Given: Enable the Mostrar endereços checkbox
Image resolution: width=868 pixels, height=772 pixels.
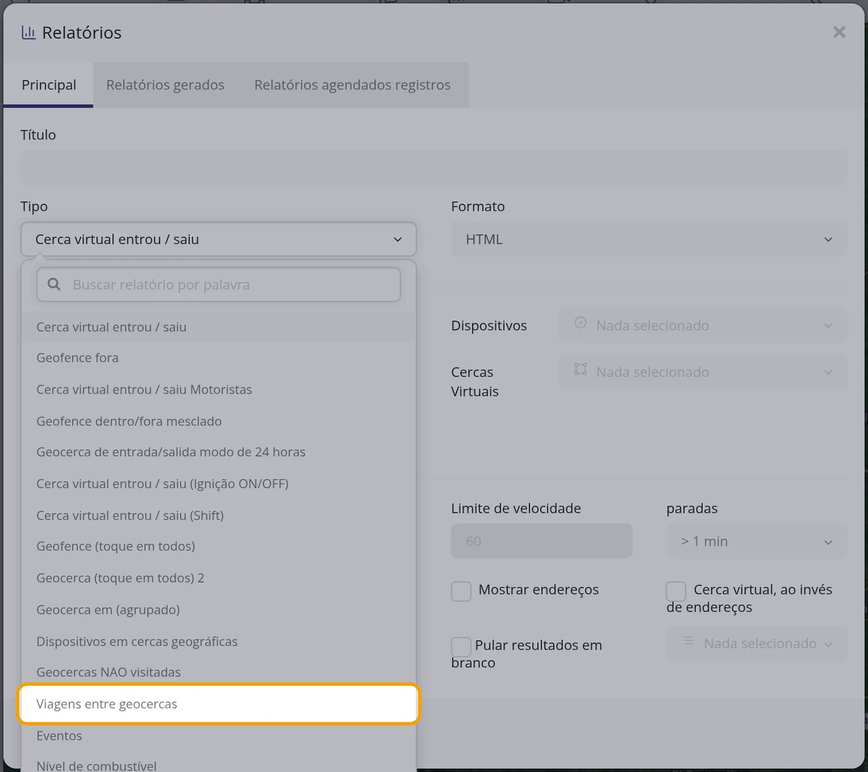Looking at the screenshot, I should [x=461, y=591].
